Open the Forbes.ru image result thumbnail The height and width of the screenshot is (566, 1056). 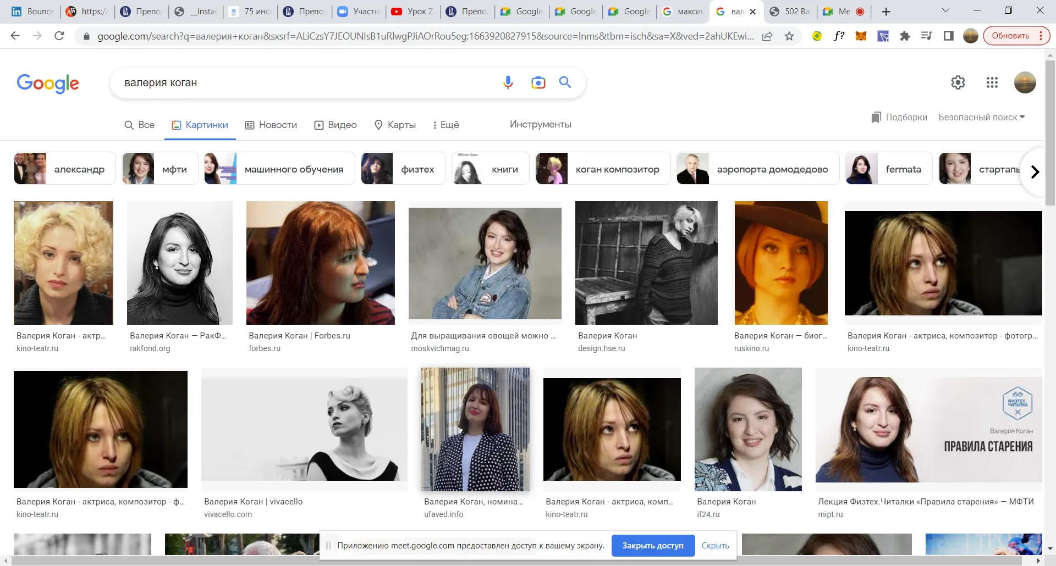point(320,263)
